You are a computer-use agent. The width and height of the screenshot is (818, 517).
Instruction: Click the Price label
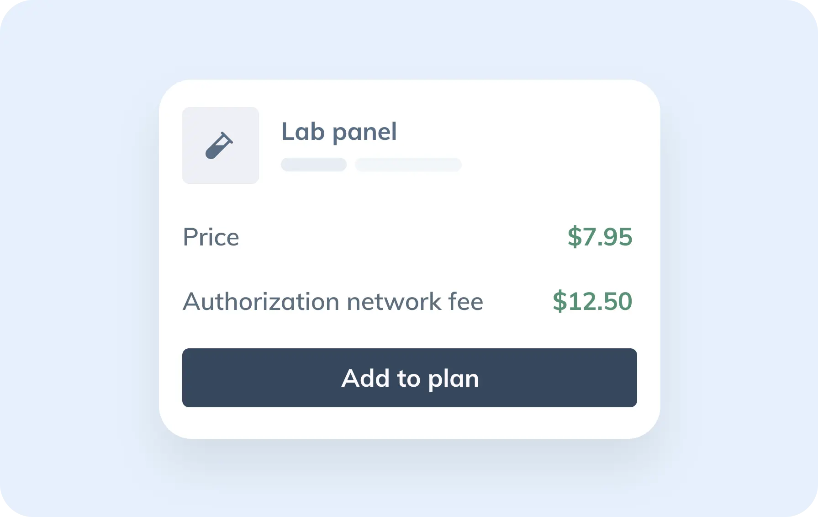[x=211, y=237]
